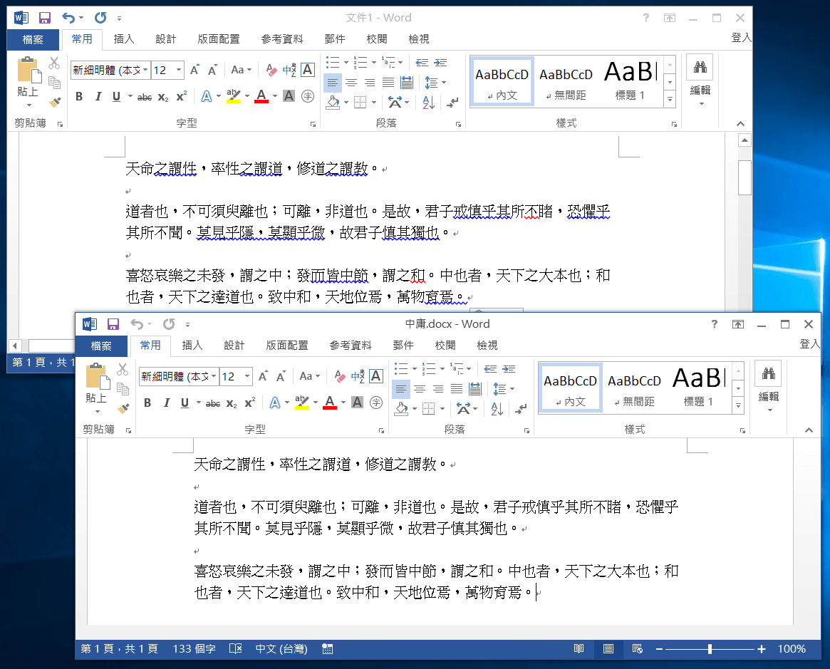Toggle bold formatting in 中庸.docx ribbon
Screen dimensions: 830x669
point(147,403)
